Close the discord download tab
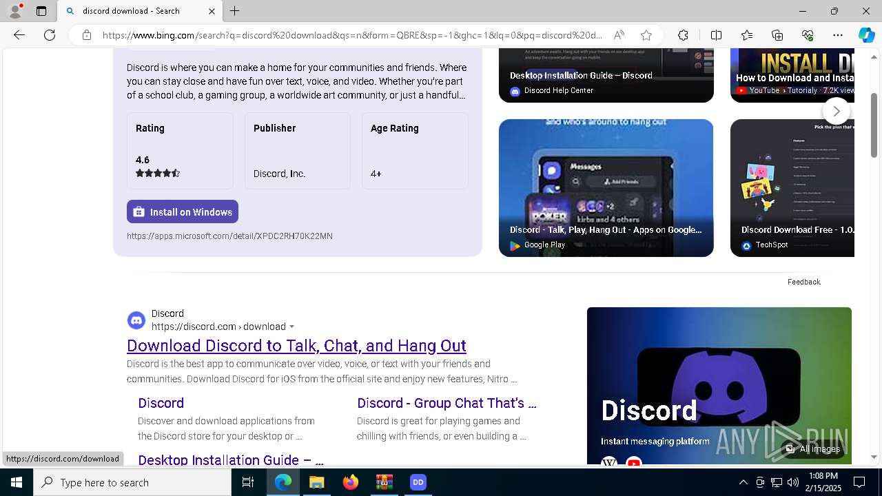The width and height of the screenshot is (882, 496). 212,11
